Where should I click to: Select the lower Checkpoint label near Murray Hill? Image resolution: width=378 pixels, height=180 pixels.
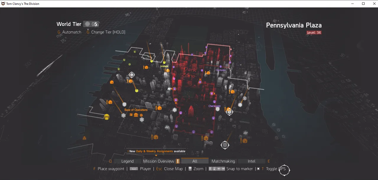[214, 106]
